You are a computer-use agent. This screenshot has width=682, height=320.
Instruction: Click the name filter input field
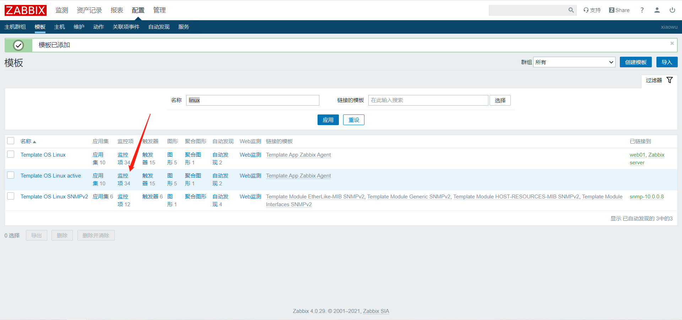click(253, 100)
